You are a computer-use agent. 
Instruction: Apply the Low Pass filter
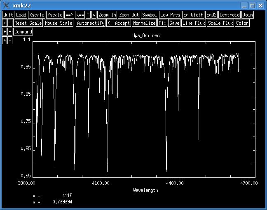(170, 15)
